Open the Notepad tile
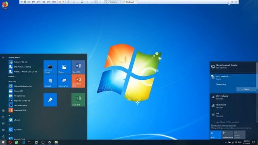The width and height of the screenshot is (258, 145). point(50,81)
